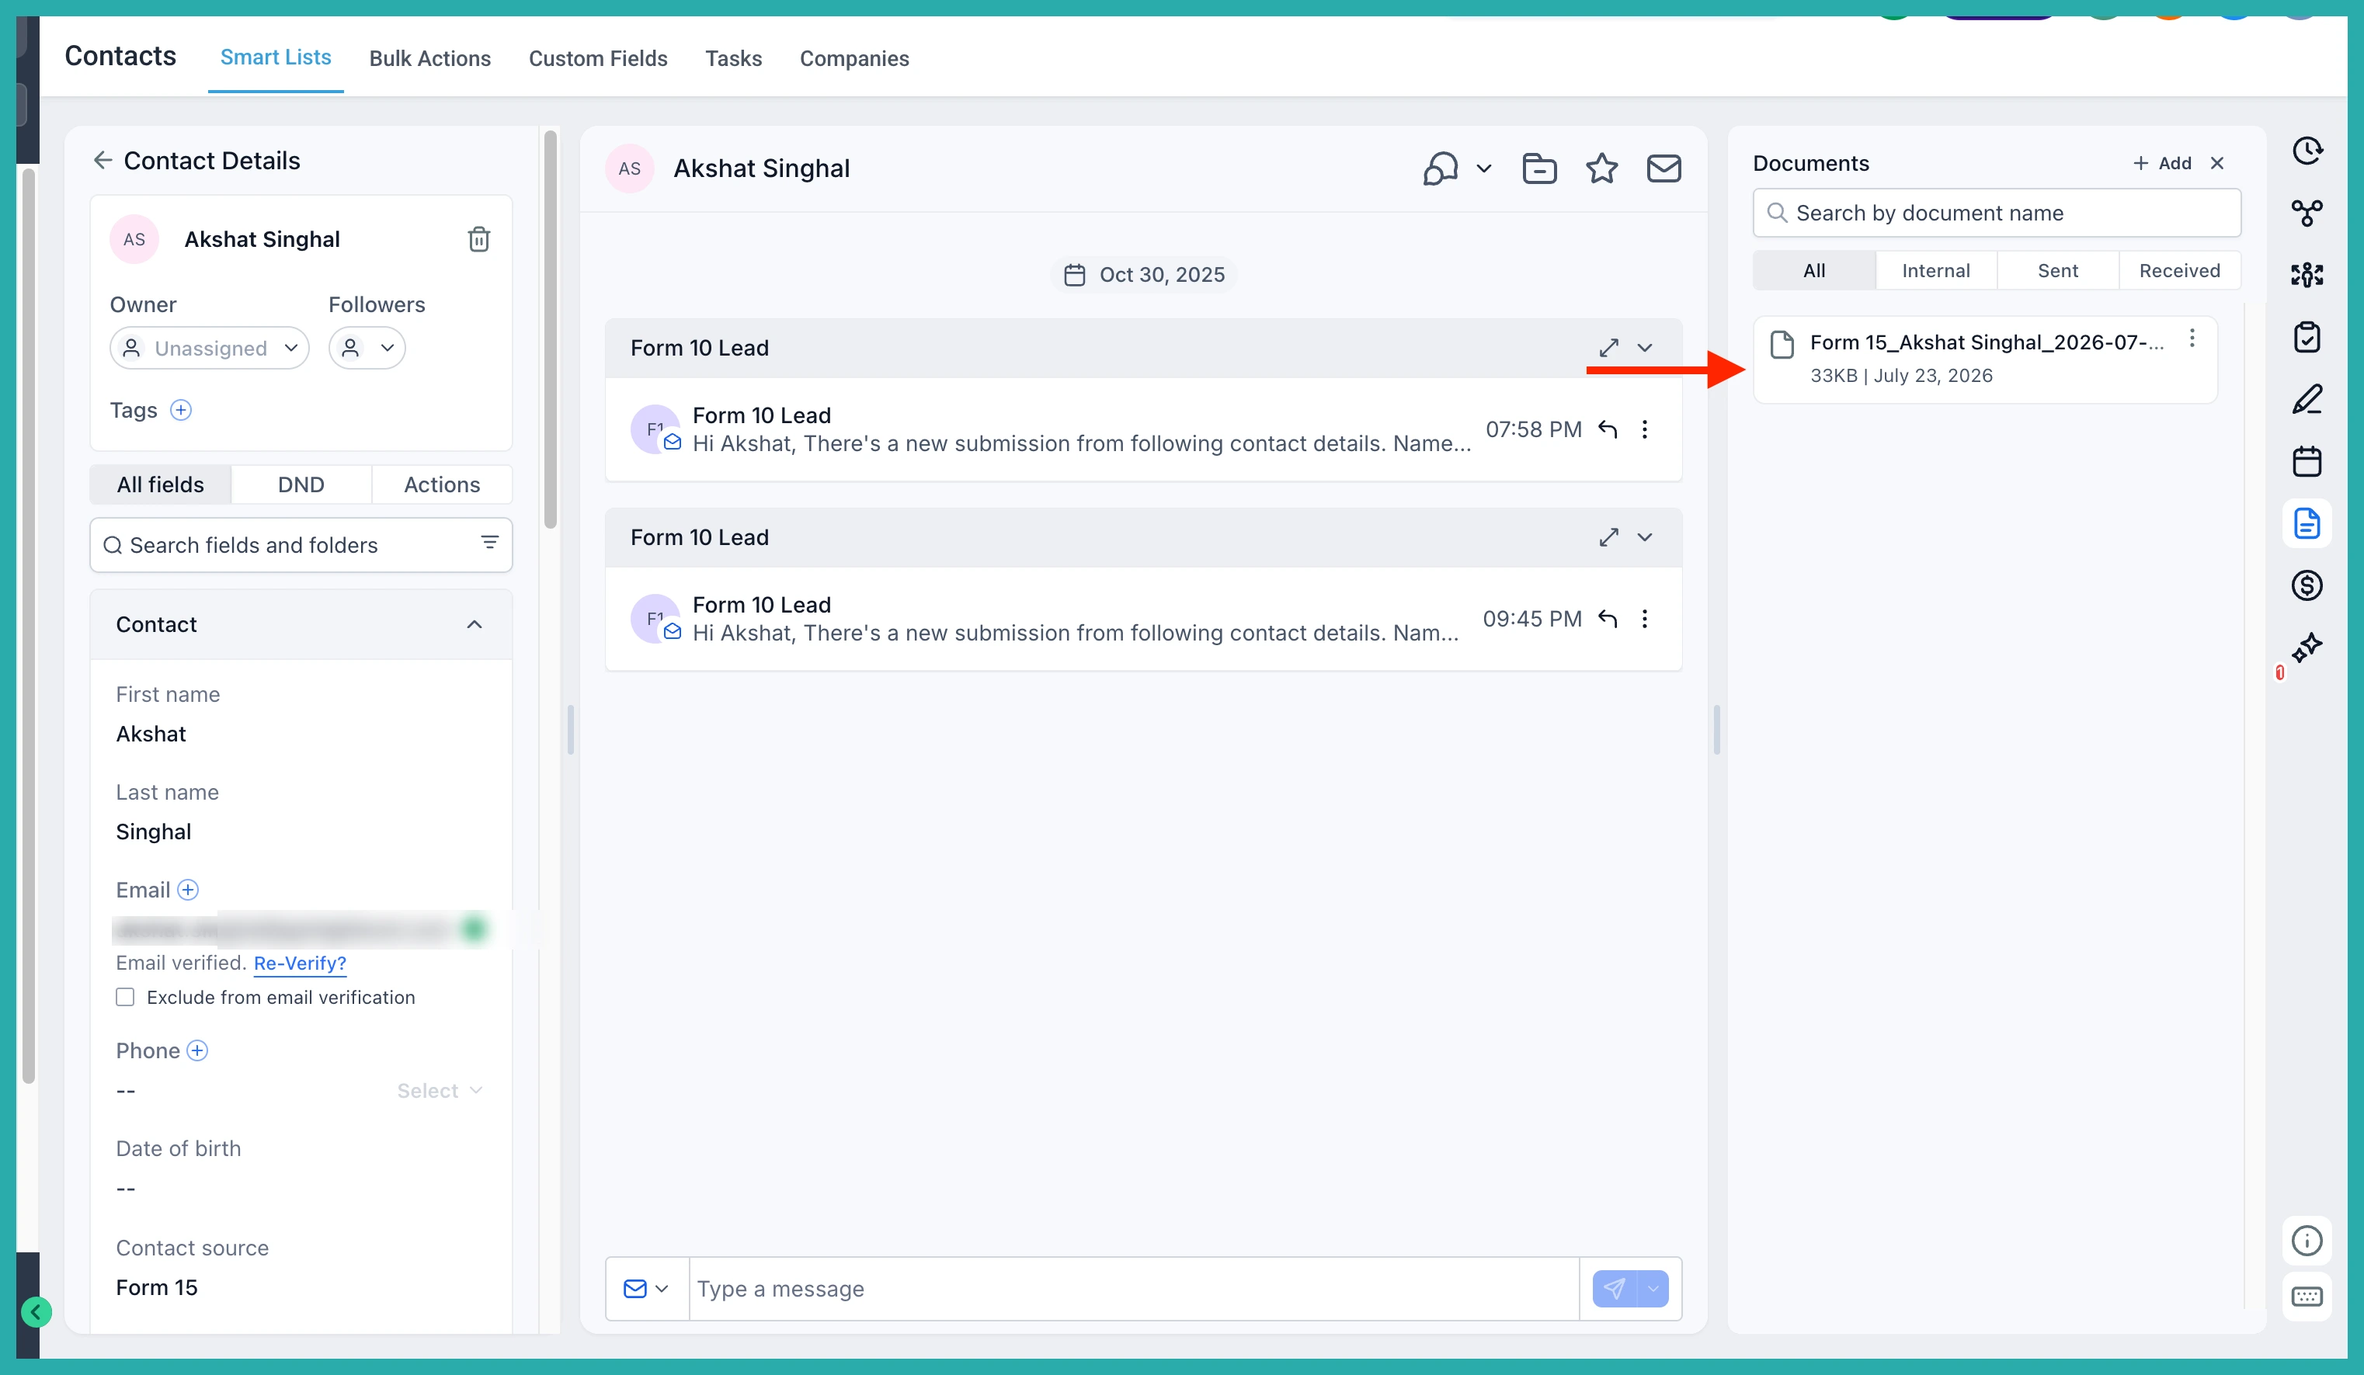Select the All fields tab
This screenshot has width=2364, height=1375.
coord(161,485)
